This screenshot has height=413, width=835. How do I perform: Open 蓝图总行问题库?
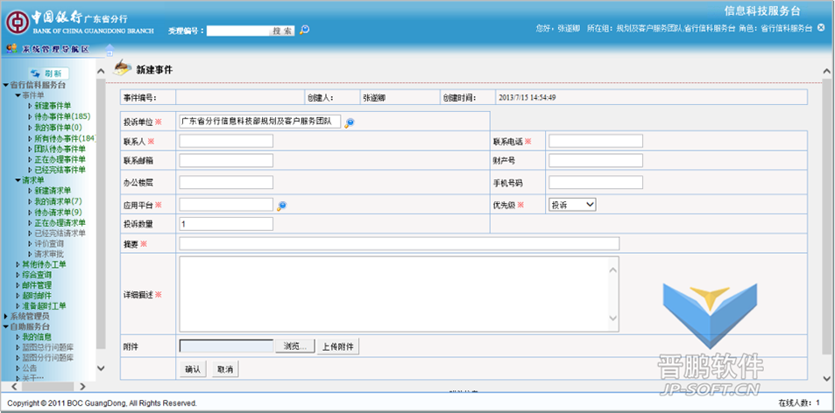click(x=48, y=347)
